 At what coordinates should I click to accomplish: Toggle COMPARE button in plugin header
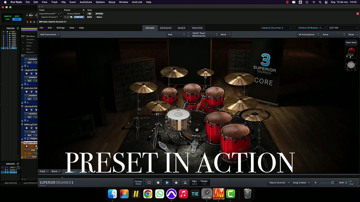[79, 17]
